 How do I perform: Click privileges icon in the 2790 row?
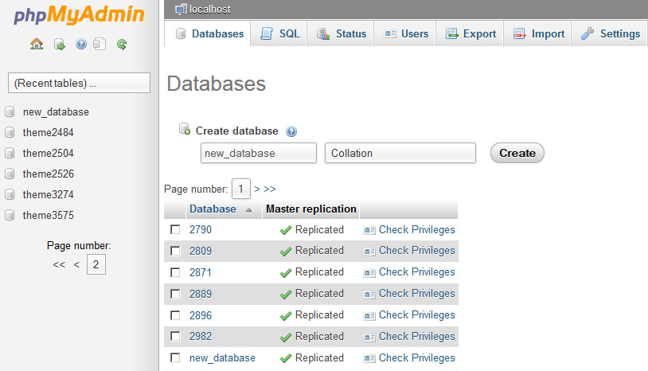[369, 230]
